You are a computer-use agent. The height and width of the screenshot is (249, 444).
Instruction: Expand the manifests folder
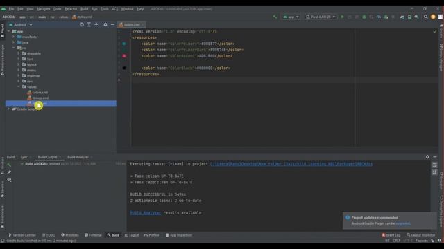point(13,37)
